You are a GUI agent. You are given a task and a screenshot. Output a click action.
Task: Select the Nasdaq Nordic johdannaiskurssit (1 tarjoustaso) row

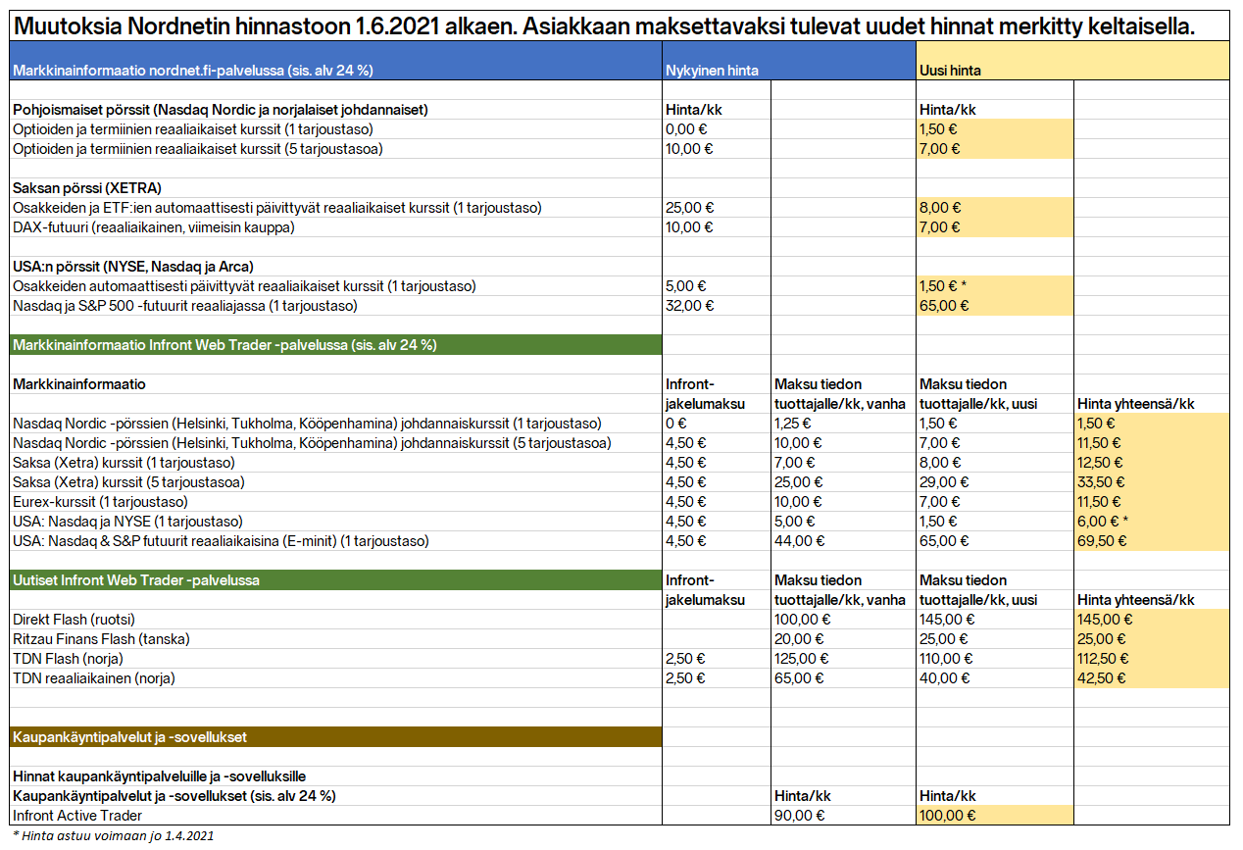(307, 424)
